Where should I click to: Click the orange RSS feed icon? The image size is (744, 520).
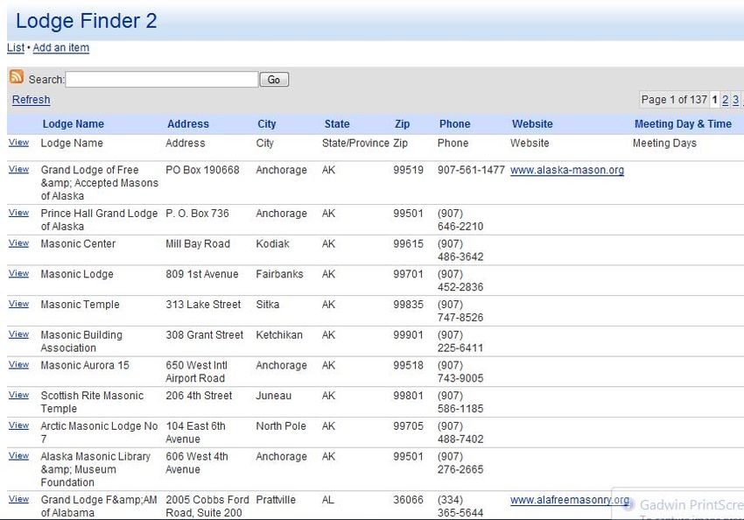pyautogui.click(x=16, y=77)
